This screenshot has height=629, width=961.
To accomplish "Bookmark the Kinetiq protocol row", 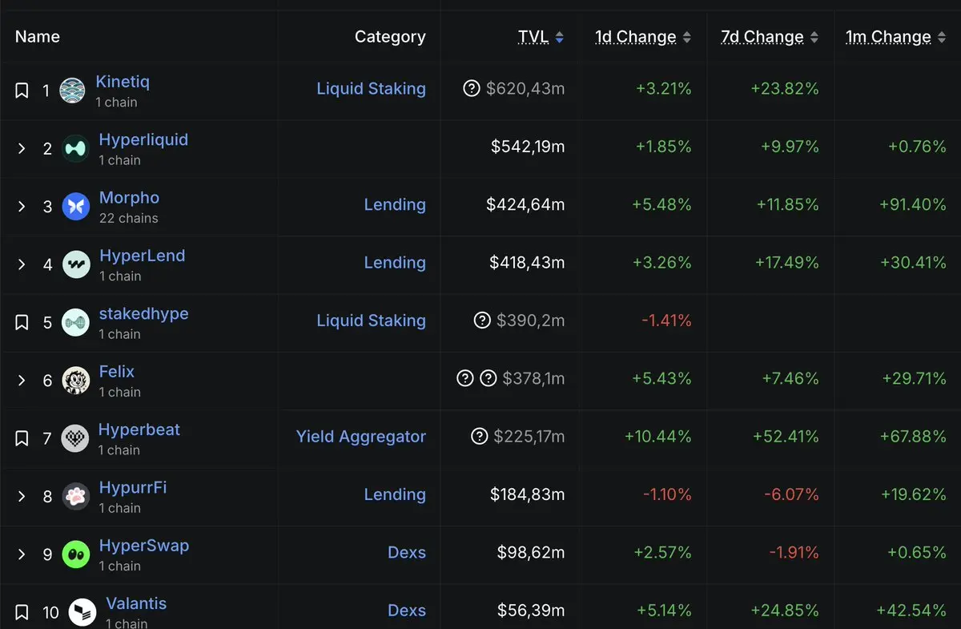I will [x=22, y=91].
